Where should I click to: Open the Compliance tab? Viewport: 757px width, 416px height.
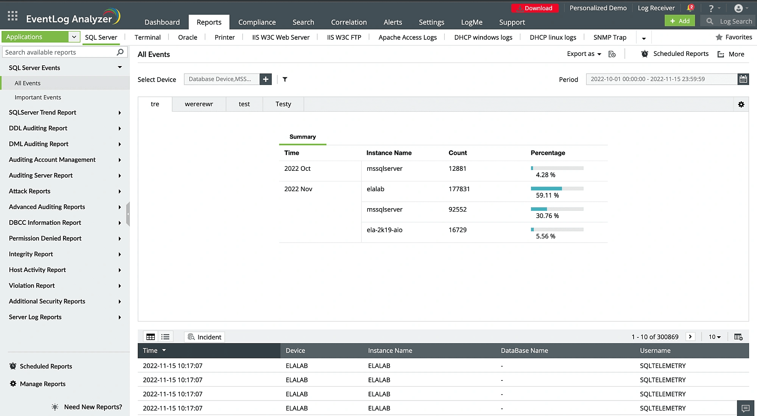pos(257,22)
